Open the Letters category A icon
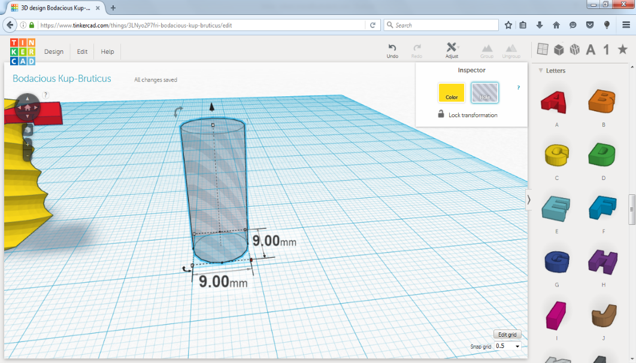 [590, 50]
